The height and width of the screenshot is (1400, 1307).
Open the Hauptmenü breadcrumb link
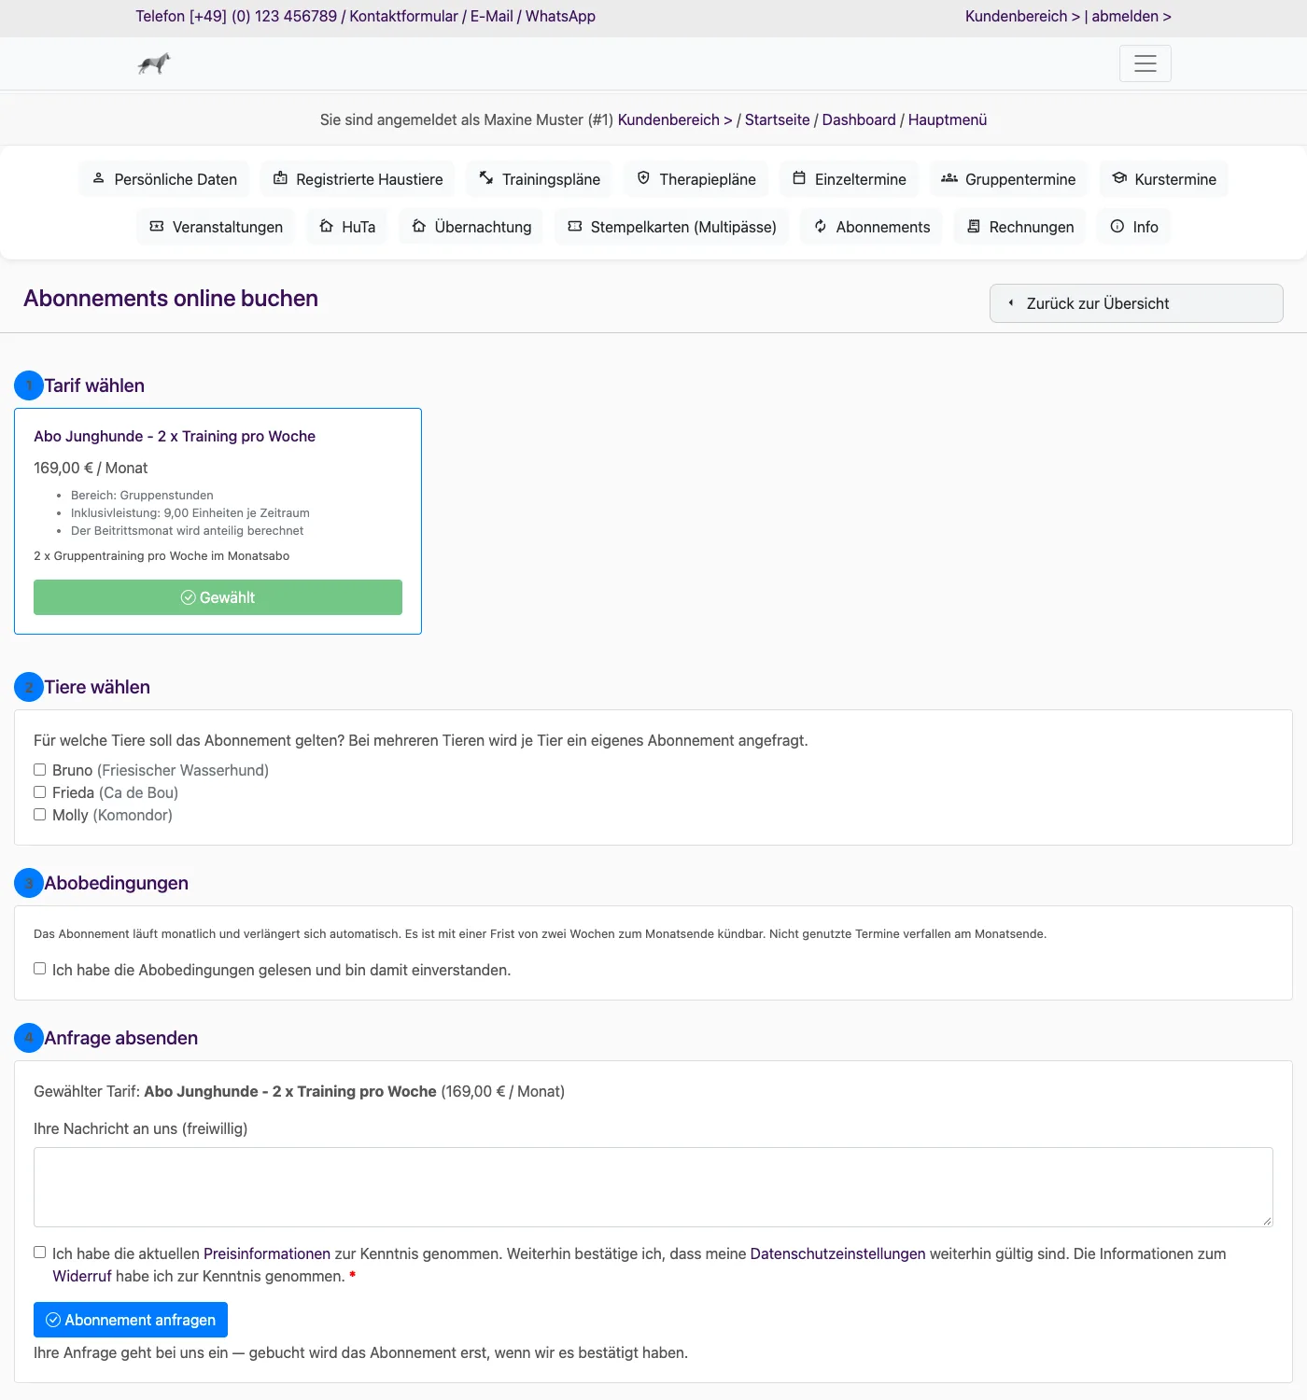click(948, 119)
